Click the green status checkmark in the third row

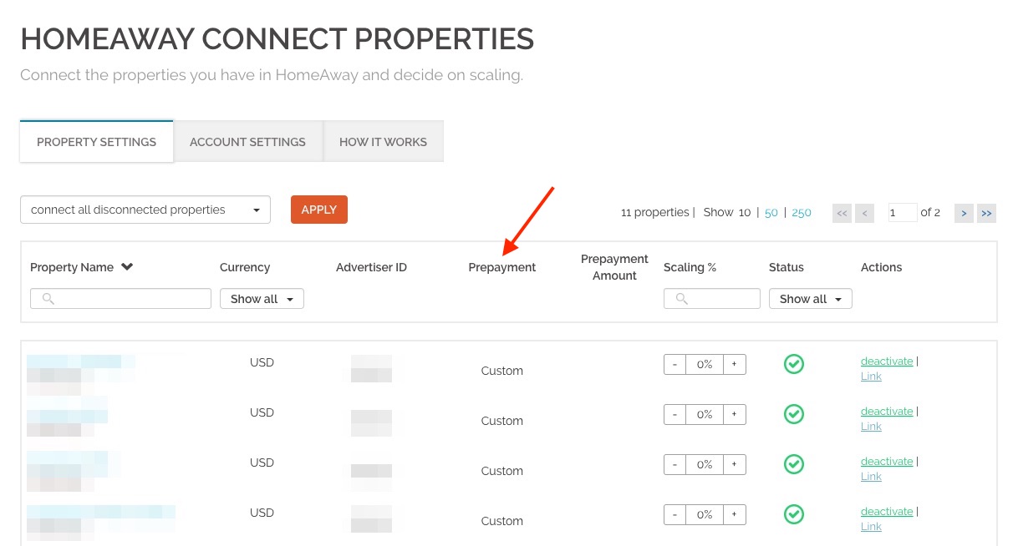pos(794,464)
